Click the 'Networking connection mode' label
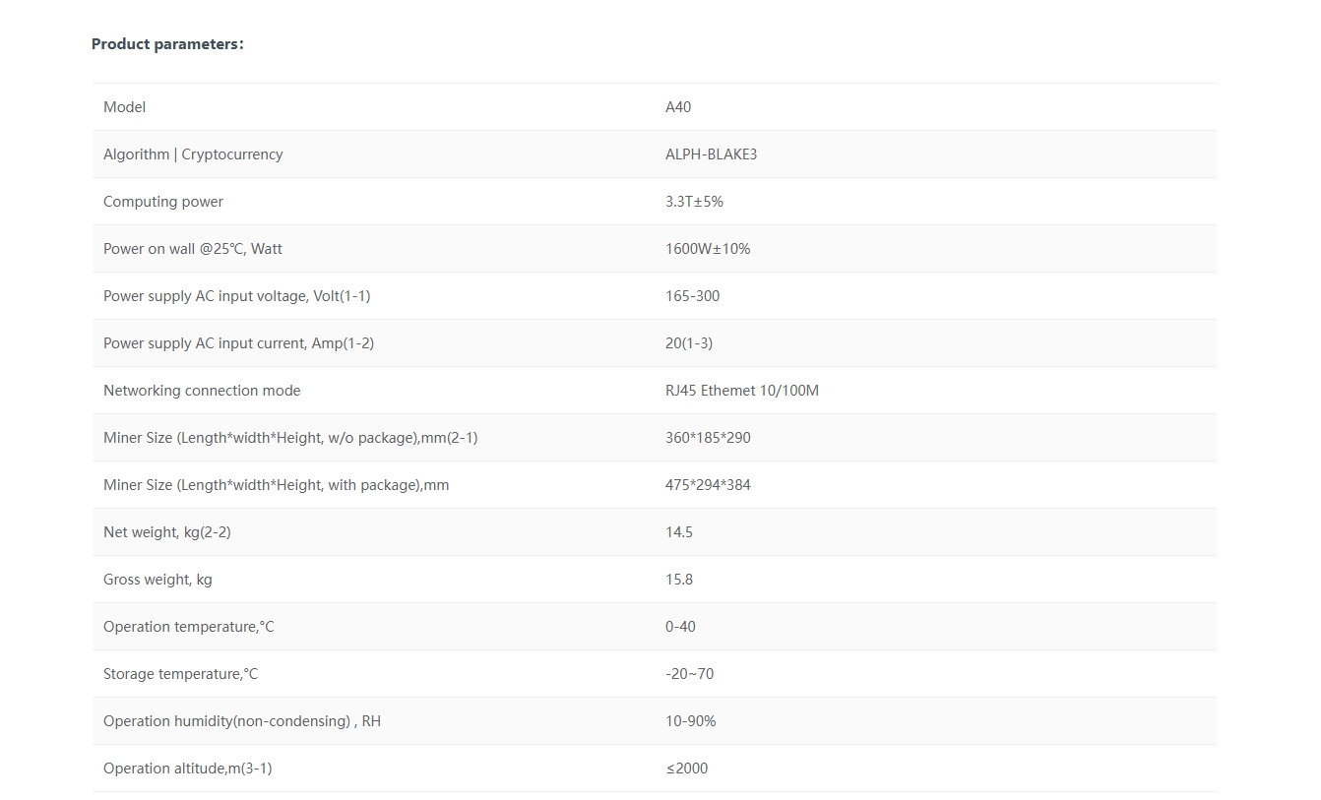 click(x=202, y=391)
